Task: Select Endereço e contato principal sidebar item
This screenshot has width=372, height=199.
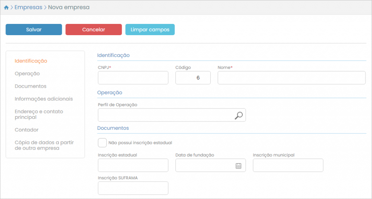Action: click(39, 114)
